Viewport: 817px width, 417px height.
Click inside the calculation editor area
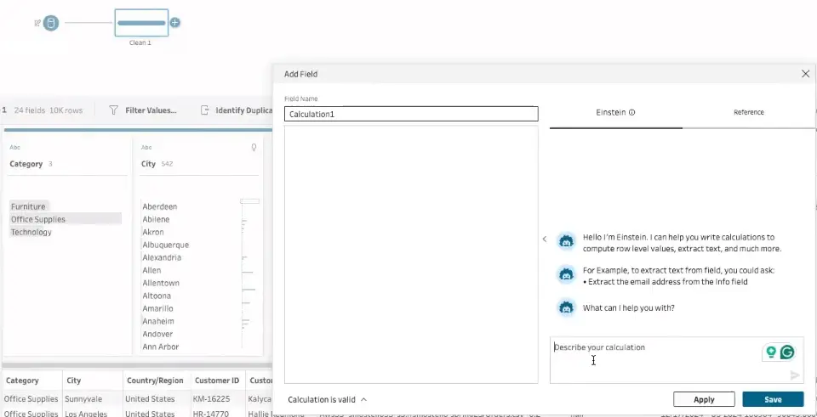pos(411,254)
